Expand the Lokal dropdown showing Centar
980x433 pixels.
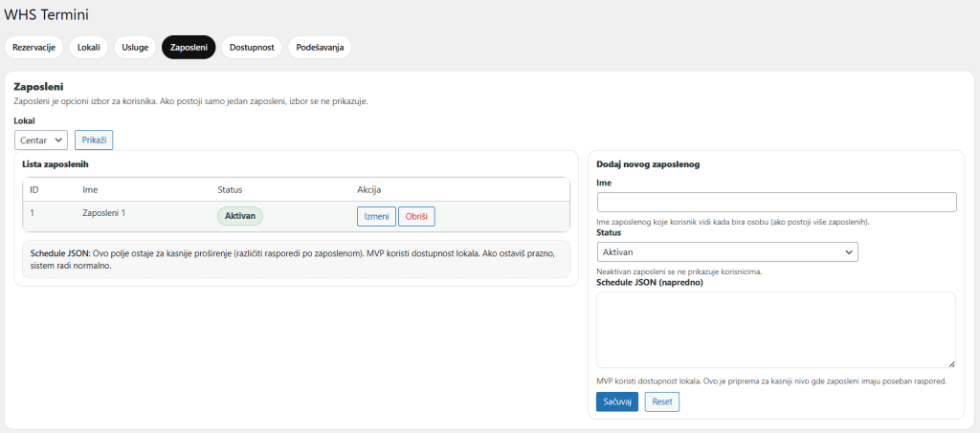41,141
